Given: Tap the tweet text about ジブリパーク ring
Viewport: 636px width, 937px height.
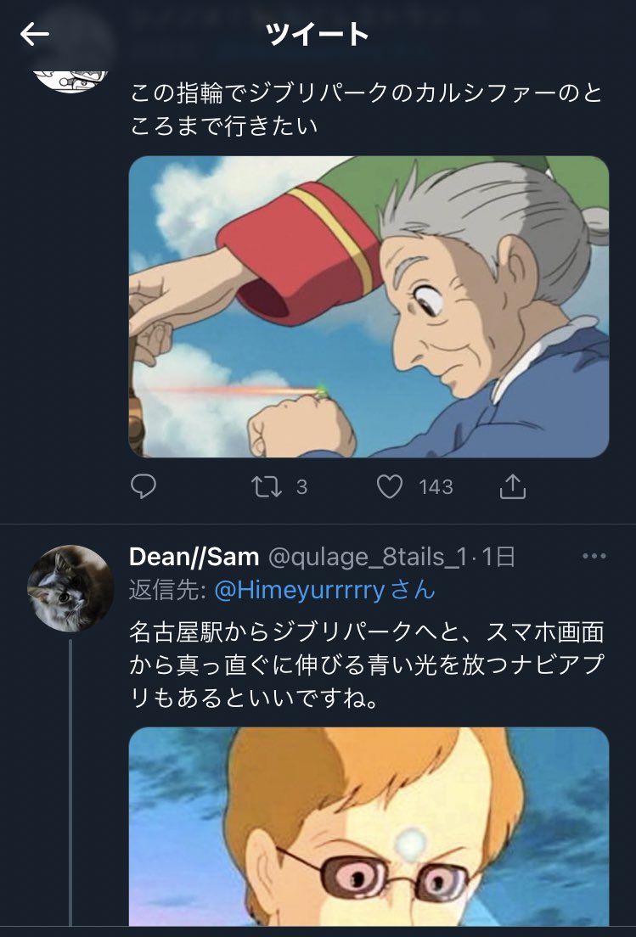Looking at the screenshot, I should 366,109.
